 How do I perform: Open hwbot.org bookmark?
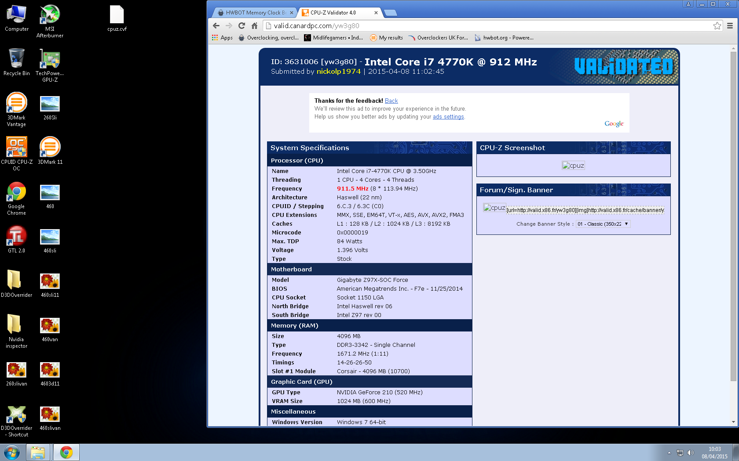coord(504,38)
